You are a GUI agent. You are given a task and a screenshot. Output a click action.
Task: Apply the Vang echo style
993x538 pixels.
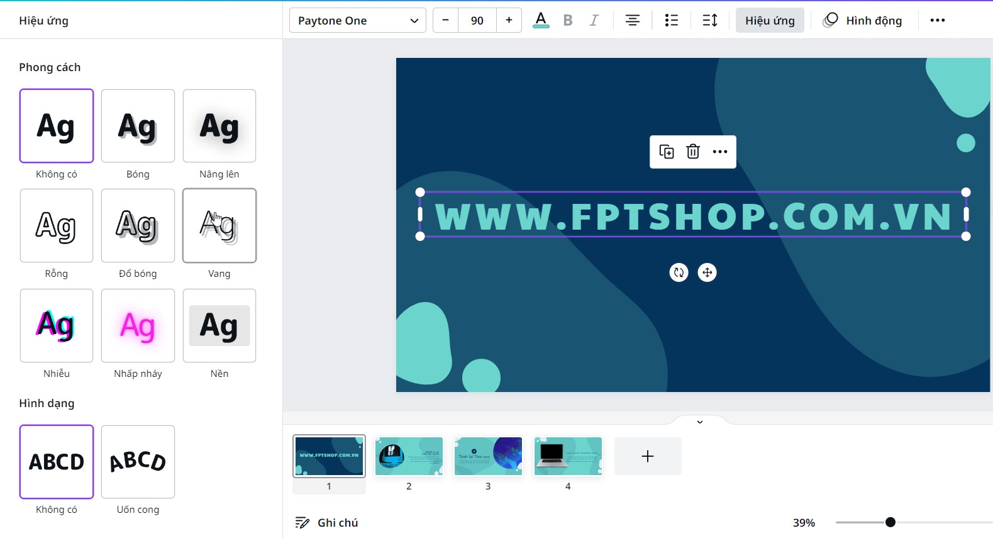pos(219,225)
